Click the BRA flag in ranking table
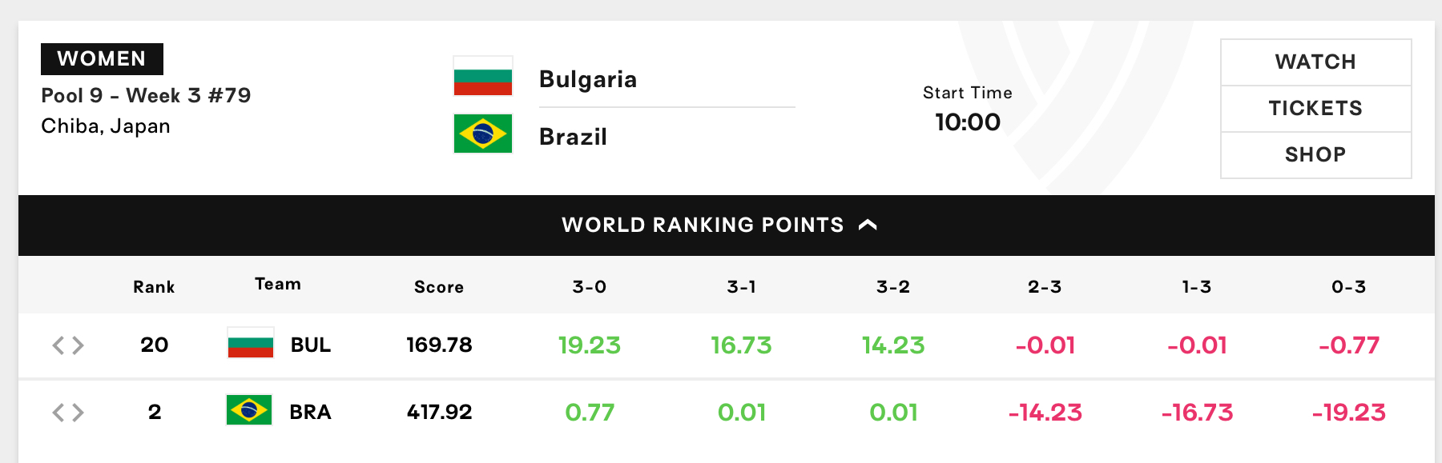The width and height of the screenshot is (1442, 463). 249,410
